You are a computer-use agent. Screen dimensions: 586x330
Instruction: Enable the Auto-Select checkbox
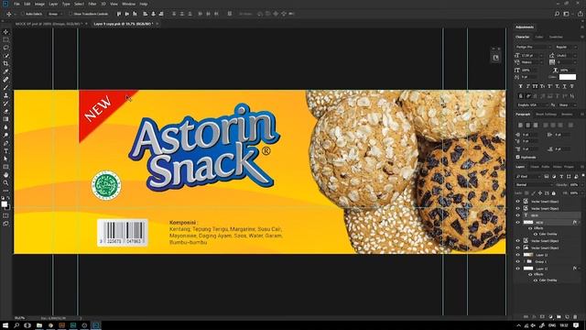tap(23, 14)
